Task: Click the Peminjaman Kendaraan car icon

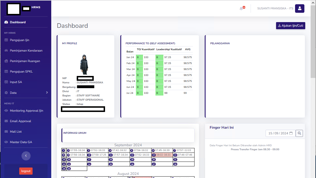Action: pyautogui.click(x=6, y=50)
